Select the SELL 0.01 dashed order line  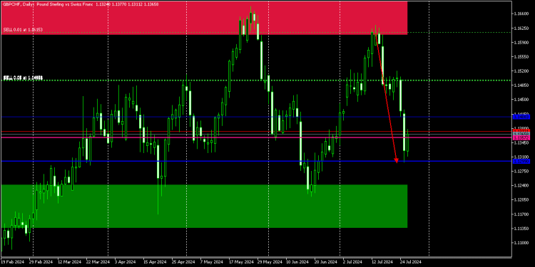(257, 33)
